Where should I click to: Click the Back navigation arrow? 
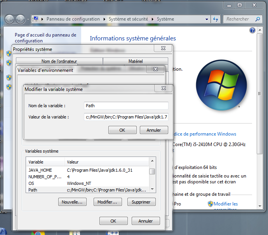pyautogui.click(x=9, y=19)
